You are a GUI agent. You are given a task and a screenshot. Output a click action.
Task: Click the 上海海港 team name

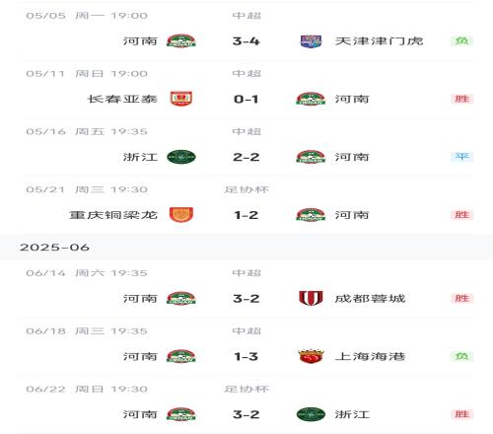point(370,356)
